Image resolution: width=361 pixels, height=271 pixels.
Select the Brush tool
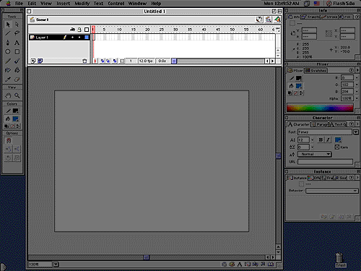click(17, 61)
